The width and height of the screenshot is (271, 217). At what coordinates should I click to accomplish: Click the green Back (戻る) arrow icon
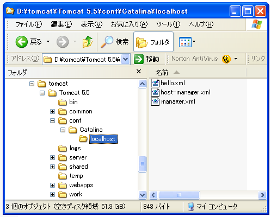click(x=22, y=42)
